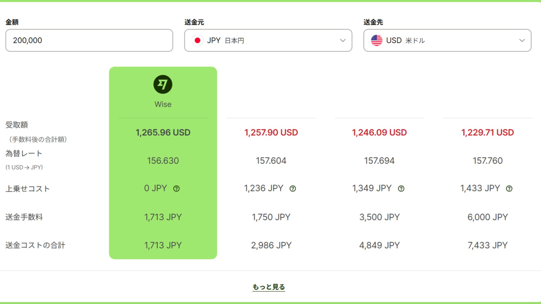Click the Wise provider name label
This screenshot has width=541, height=304.
click(163, 104)
